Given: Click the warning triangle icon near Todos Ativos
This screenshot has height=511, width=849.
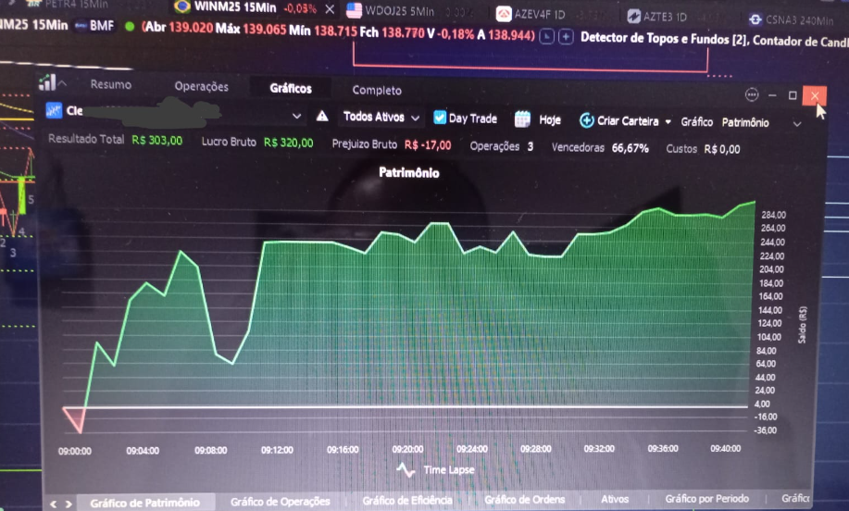Looking at the screenshot, I should [322, 117].
